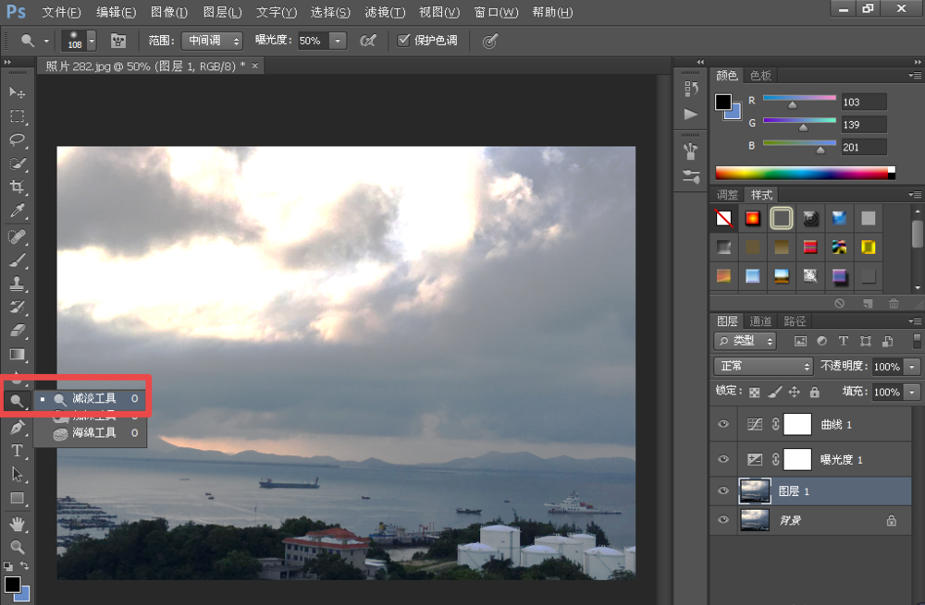
Task: Open the 不透明度 dropdown arrow
Action: coord(913,367)
